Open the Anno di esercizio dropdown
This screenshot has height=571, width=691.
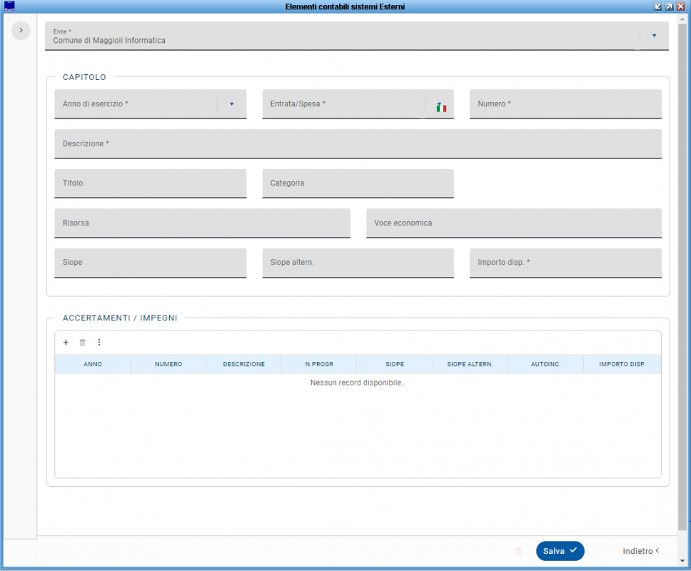[231, 104]
